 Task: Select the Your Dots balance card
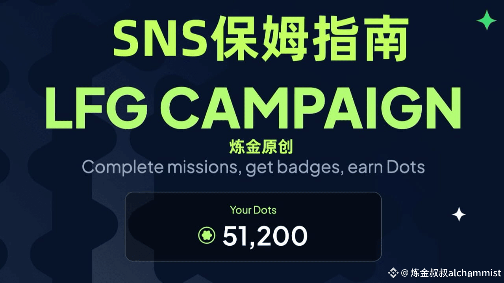click(253, 226)
